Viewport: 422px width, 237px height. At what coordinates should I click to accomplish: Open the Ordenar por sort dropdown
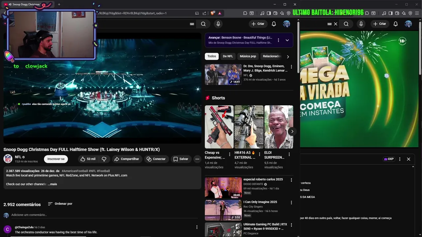(x=60, y=204)
